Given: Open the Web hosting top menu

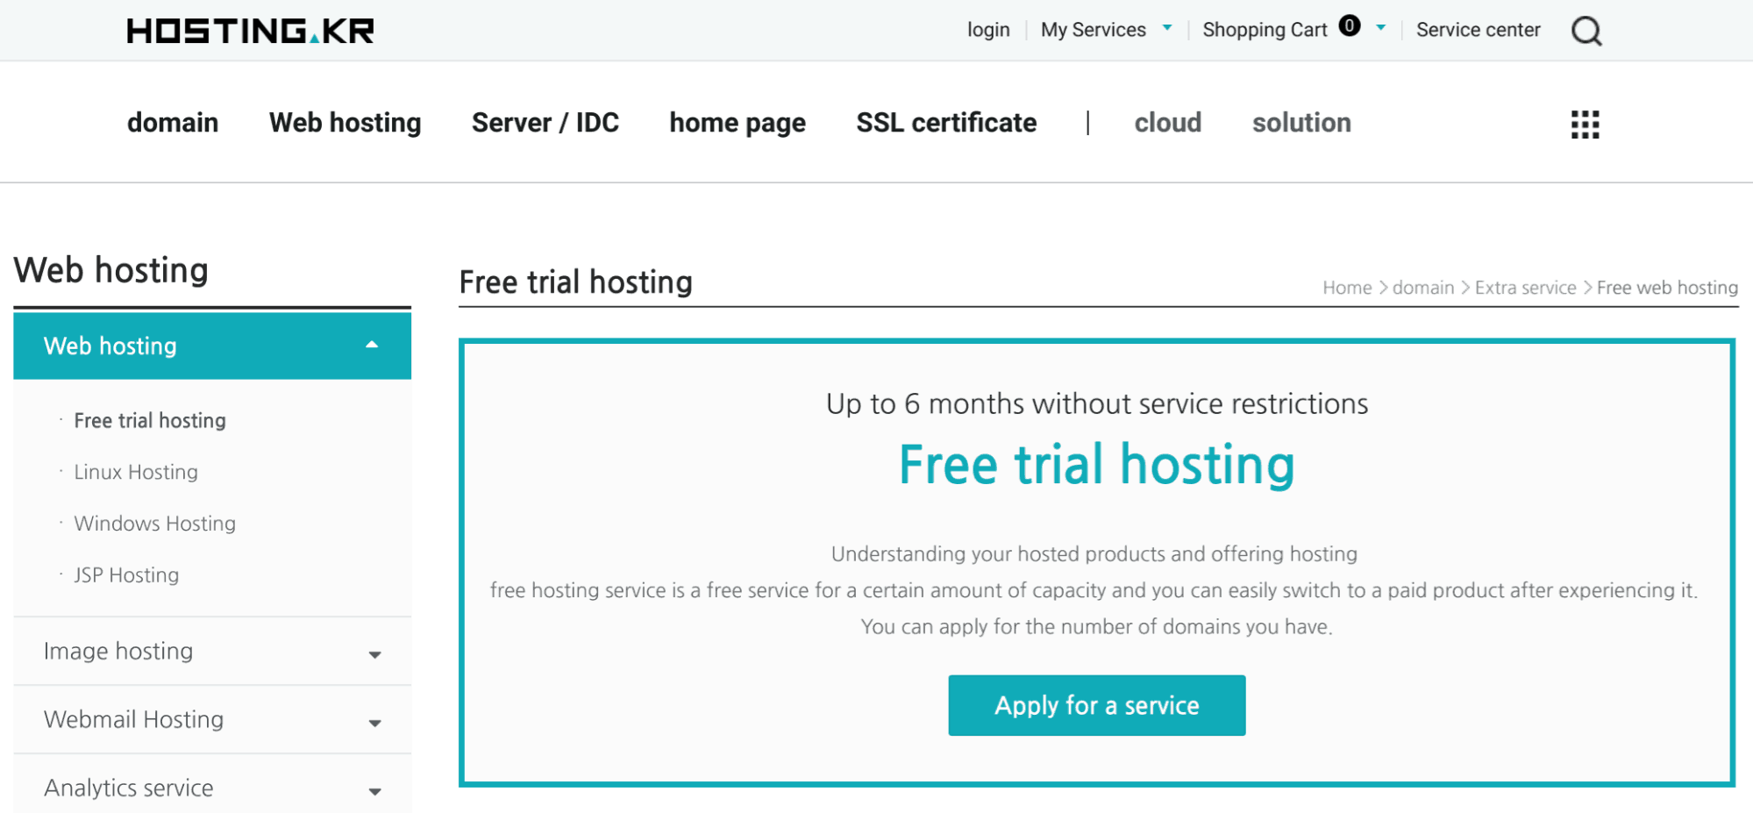Looking at the screenshot, I should tap(346, 123).
